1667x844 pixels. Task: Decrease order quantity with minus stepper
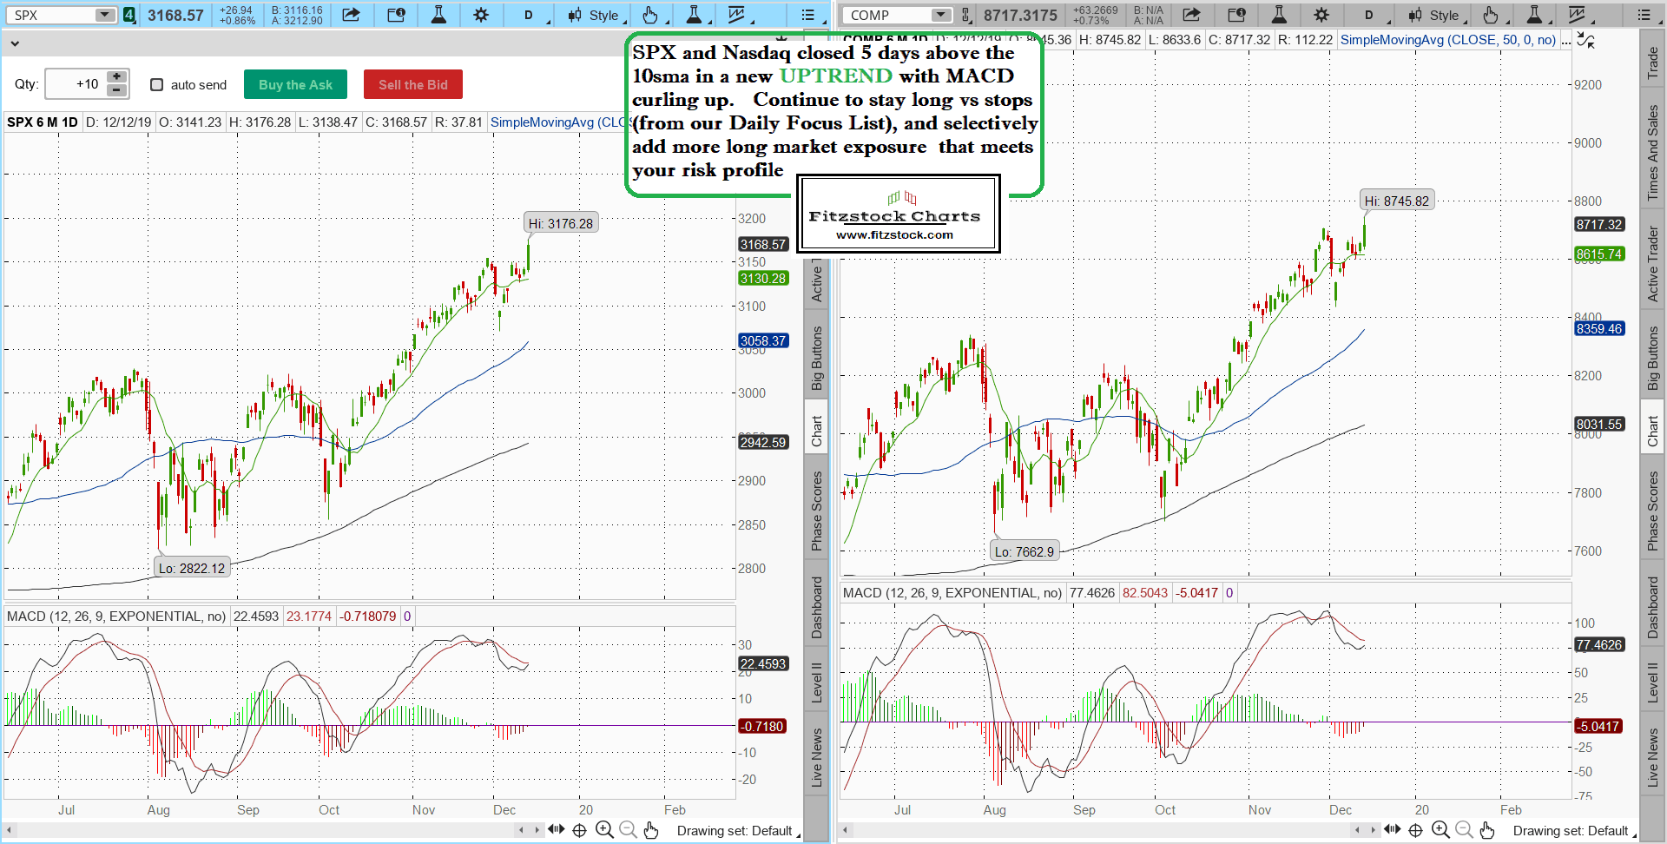click(x=116, y=90)
